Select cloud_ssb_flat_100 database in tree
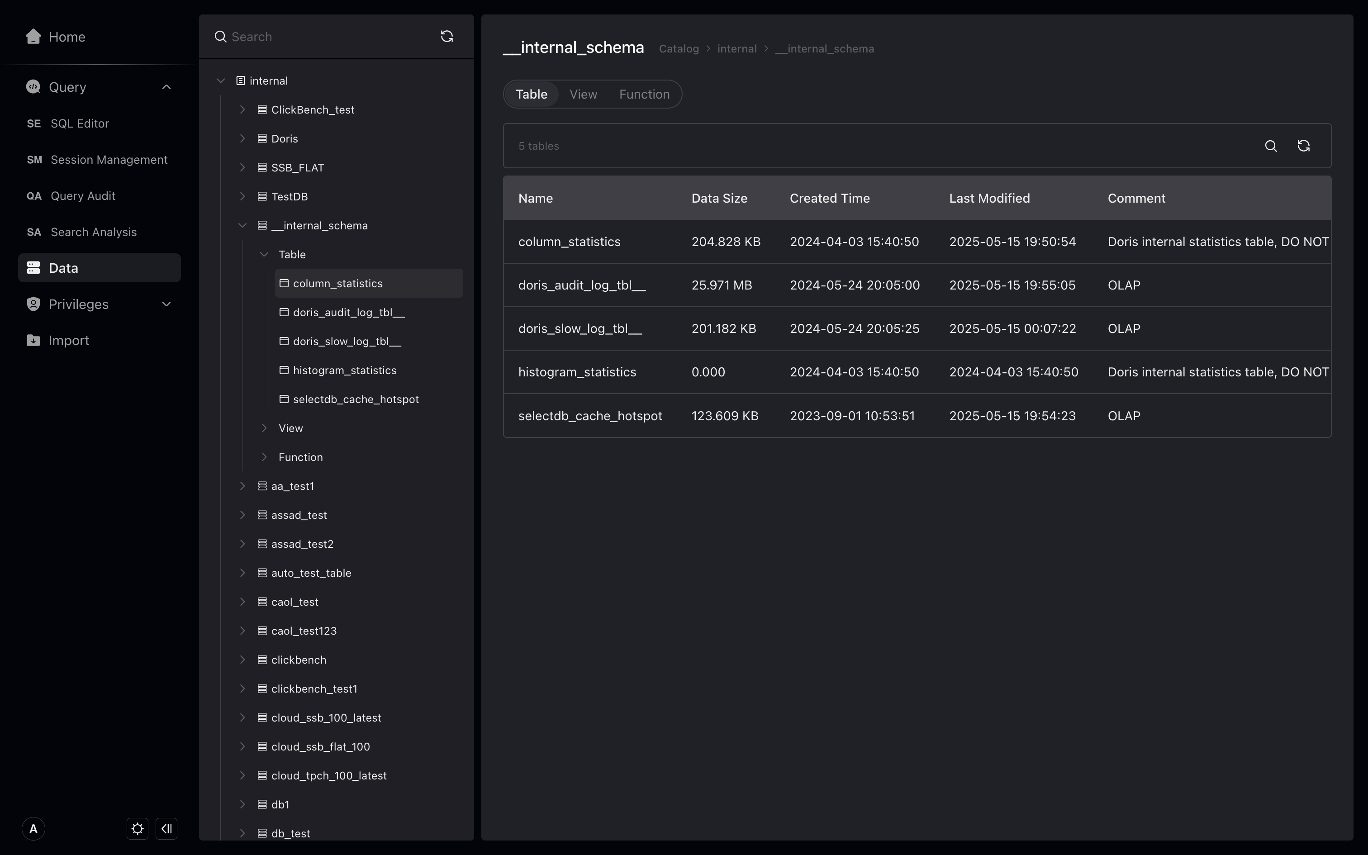This screenshot has height=855, width=1368. coord(321,746)
